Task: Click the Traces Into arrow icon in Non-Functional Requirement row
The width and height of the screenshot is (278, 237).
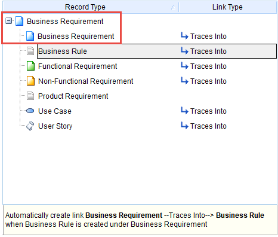Action: pos(184,81)
